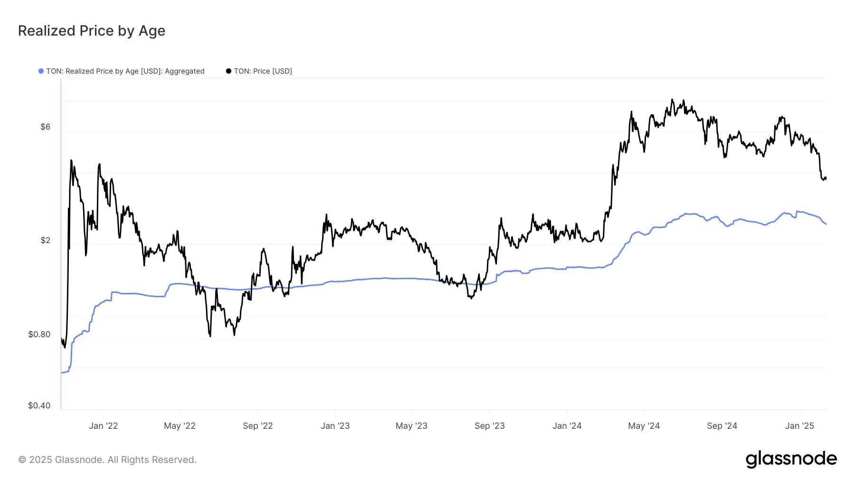
Task: Select the Sep '22 x-axis label
Action: 257,426
